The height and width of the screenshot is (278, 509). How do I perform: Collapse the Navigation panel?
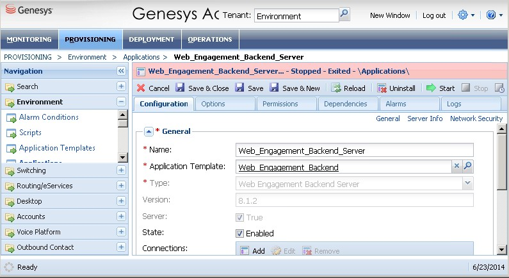pyautogui.click(x=121, y=71)
